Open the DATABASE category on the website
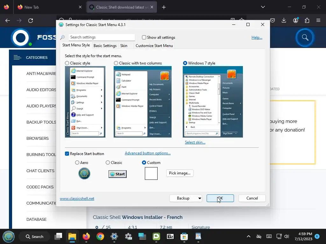Screen dimensions: 326x244 [x=36, y=219]
